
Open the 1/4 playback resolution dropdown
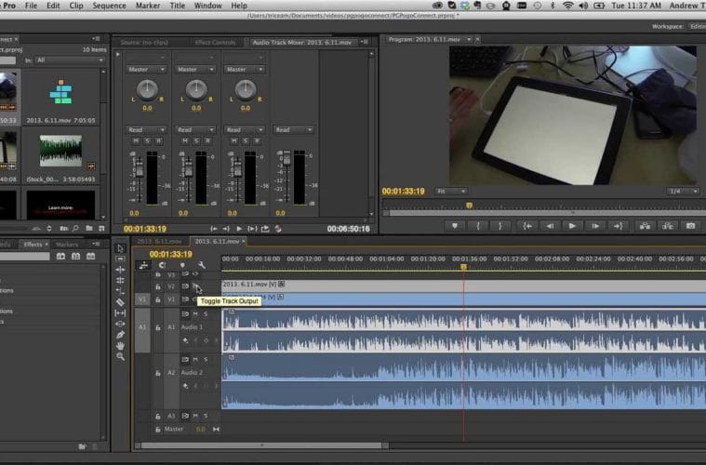tap(682, 191)
